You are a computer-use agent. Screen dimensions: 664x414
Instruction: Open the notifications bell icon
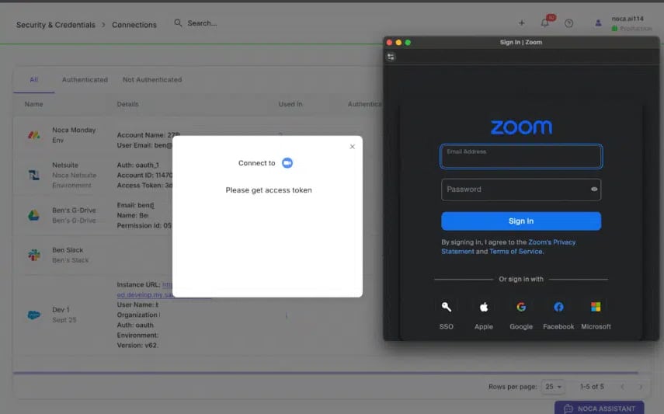[544, 23]
